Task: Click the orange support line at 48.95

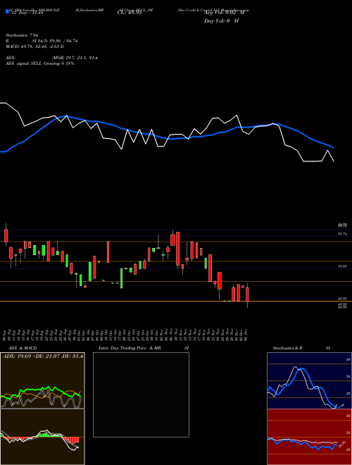Action: (x=176, y=302)
